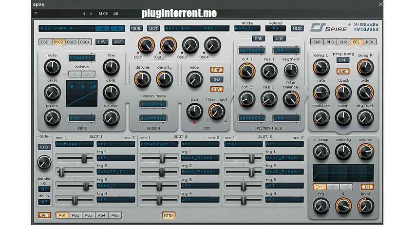
Task: Open filter 1 LP4 mode dropdown
Action: 286,50
